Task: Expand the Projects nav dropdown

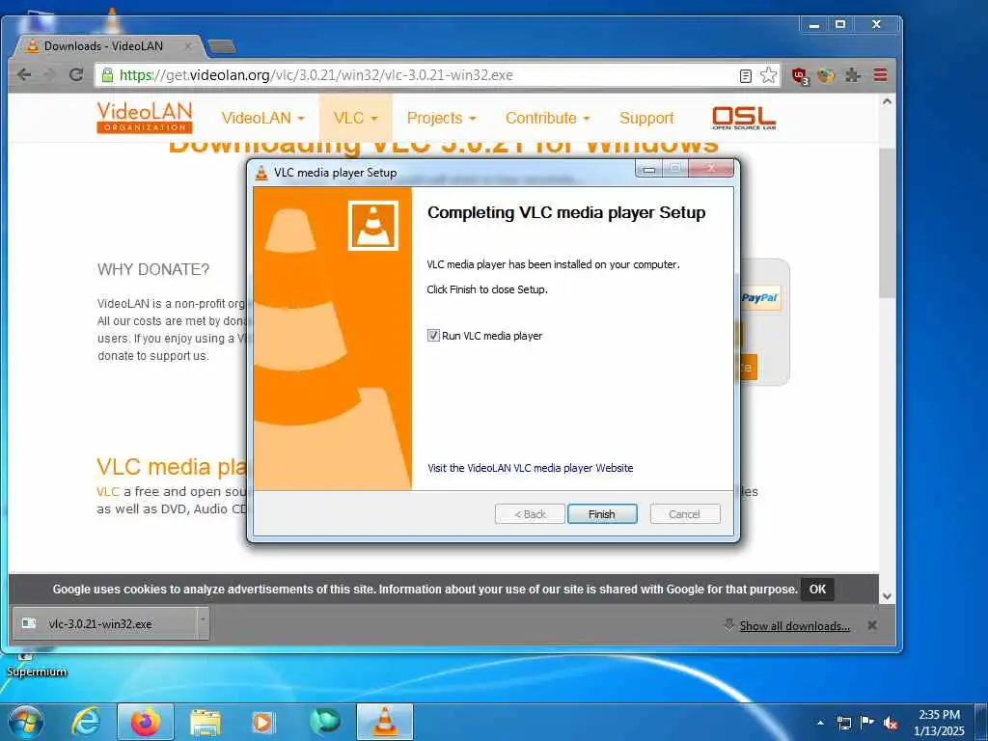Action: pos(441,118)
